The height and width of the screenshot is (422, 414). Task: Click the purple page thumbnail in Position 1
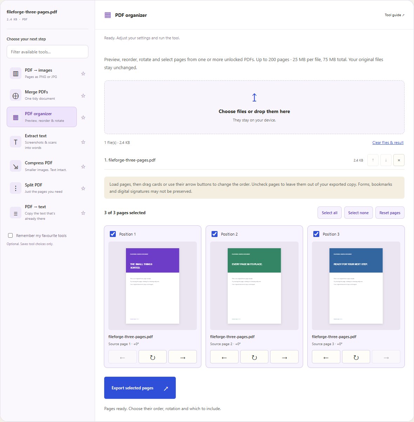click(x=153, y=286)
